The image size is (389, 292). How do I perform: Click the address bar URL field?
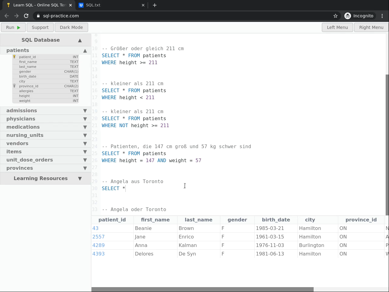tap(182, 16)
